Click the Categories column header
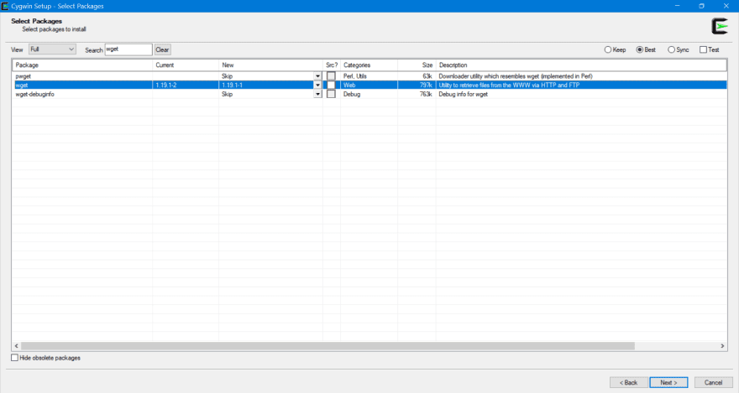 pos(369,65)
